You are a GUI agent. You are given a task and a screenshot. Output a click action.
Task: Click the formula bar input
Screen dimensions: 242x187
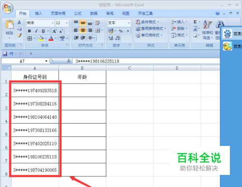click(x=147, y=61)
